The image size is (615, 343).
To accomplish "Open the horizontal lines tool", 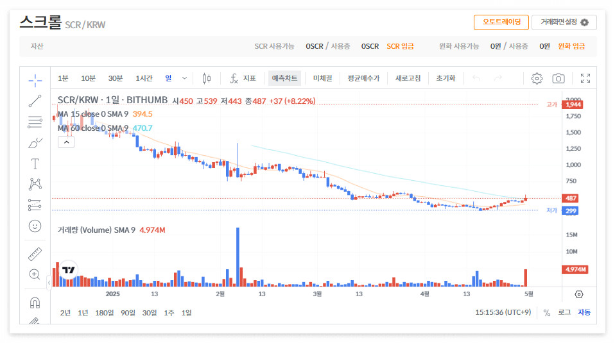I will (35, 122).
